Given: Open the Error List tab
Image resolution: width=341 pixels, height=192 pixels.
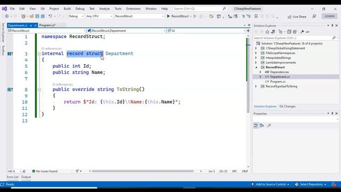Looking at the screenshot, I should (x=12, y=177).
